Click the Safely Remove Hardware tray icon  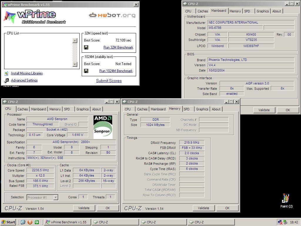[x=285, y=222]
